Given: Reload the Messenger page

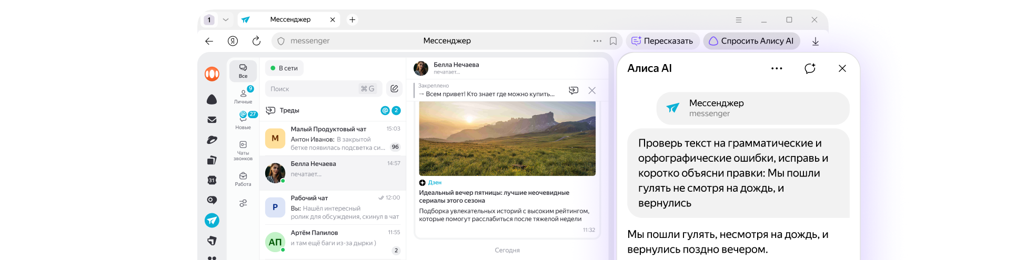Looking at the screenshot, I should (x=256, y=41).
